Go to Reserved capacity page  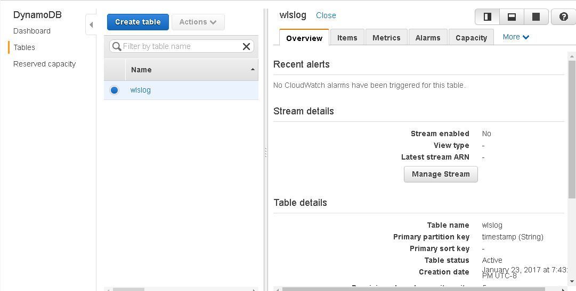(x=44, y=64)
